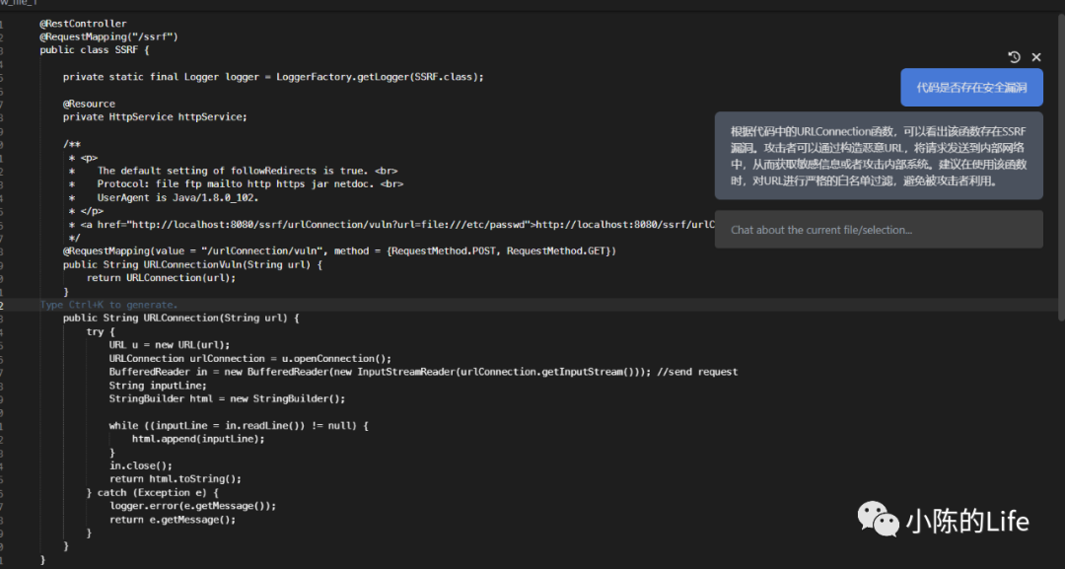
Task: Click the 'URL u = new URL(url);' line
Action: [x=170, y=344]
